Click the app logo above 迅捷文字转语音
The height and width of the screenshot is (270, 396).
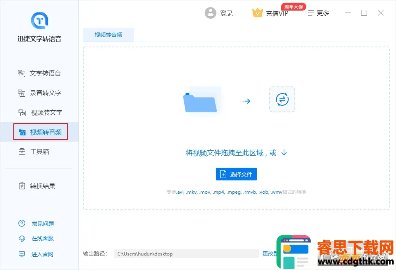click(39, 20)
